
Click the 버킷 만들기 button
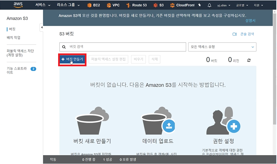(x=72, y=59)
